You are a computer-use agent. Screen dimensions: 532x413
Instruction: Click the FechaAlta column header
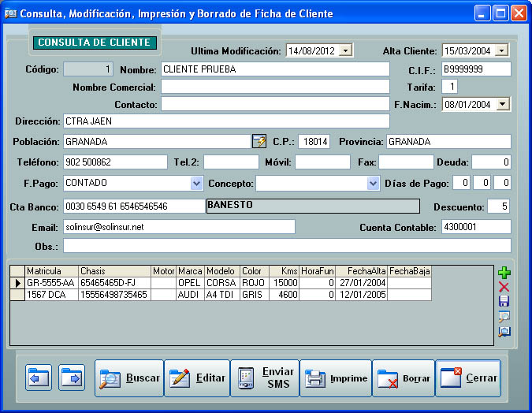click(x=361, y=271)
